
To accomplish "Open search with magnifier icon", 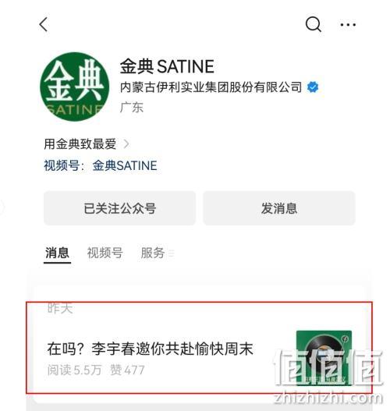I will (314, 24).
